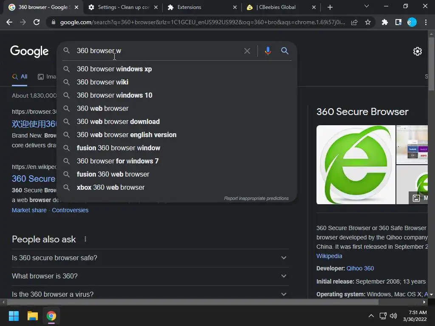Open Chrome's three-dot menu
The width and height of the screenshot is (435, 326).
tap(426, 22)
